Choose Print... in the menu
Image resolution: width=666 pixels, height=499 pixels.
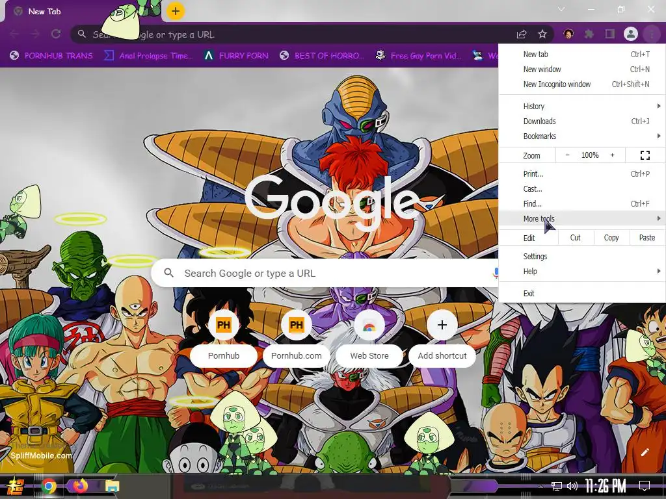pyautogui.click(x=582, y=174)
